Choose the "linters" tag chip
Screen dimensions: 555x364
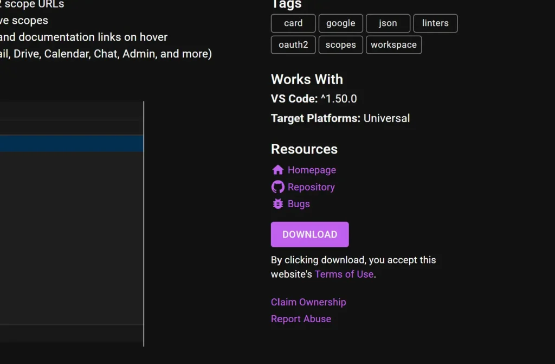pos(435,23)
